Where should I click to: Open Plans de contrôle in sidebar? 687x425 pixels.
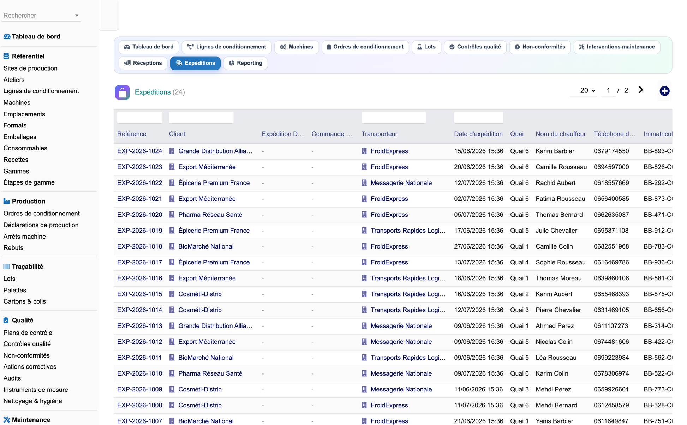pyautogui.click(x=28, y=333)
